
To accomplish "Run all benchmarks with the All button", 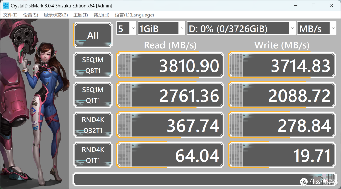I will 93,35.
